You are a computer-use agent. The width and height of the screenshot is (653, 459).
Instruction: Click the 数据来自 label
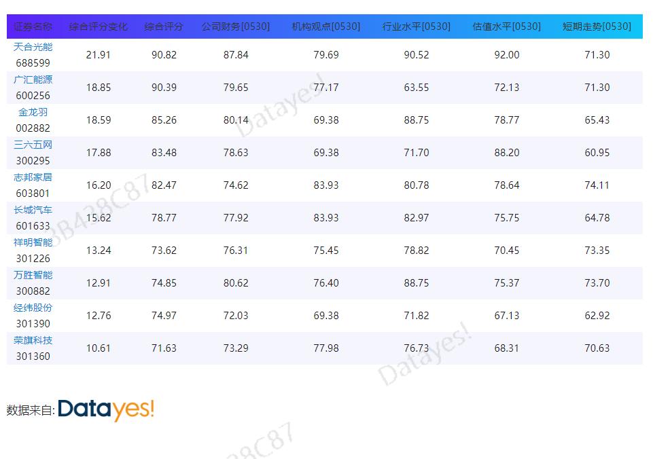pyautogui.click(x=31, y=410)
